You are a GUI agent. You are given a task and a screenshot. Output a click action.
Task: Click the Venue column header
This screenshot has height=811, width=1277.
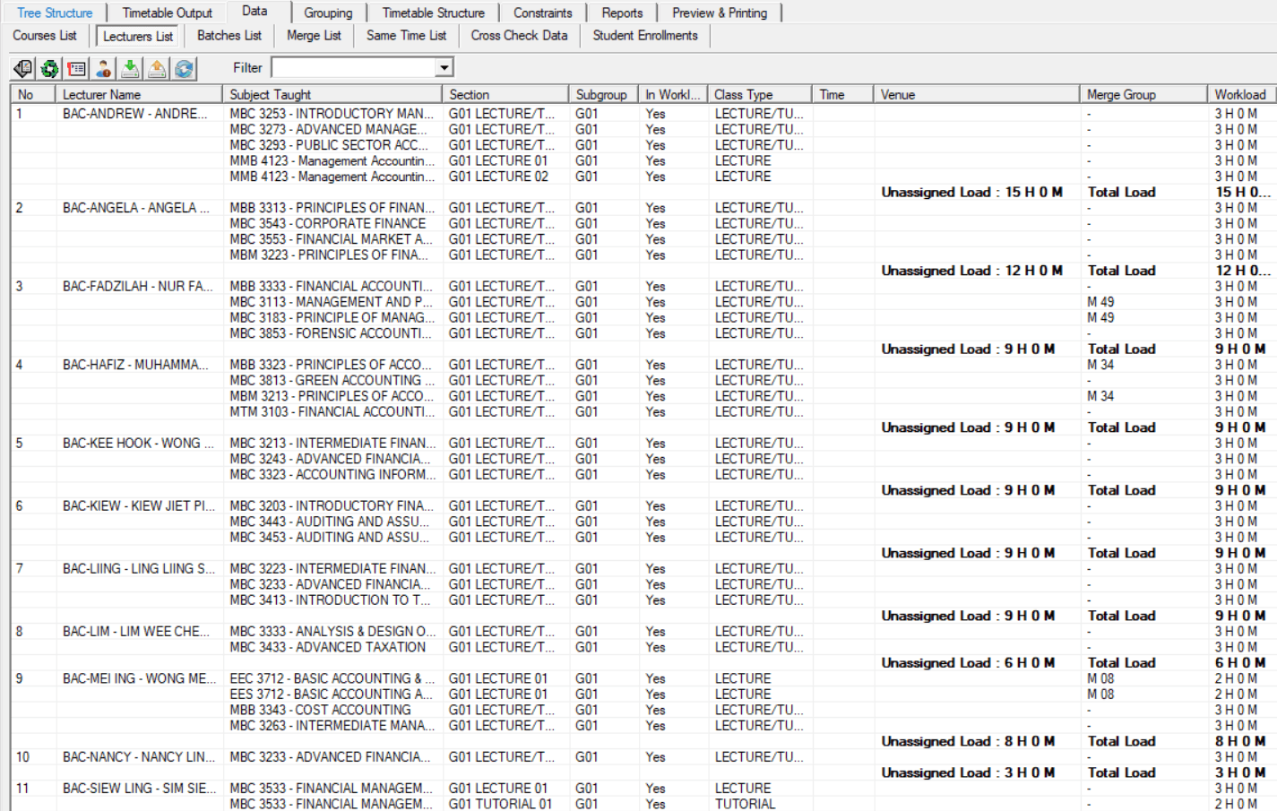click(977, 94)
